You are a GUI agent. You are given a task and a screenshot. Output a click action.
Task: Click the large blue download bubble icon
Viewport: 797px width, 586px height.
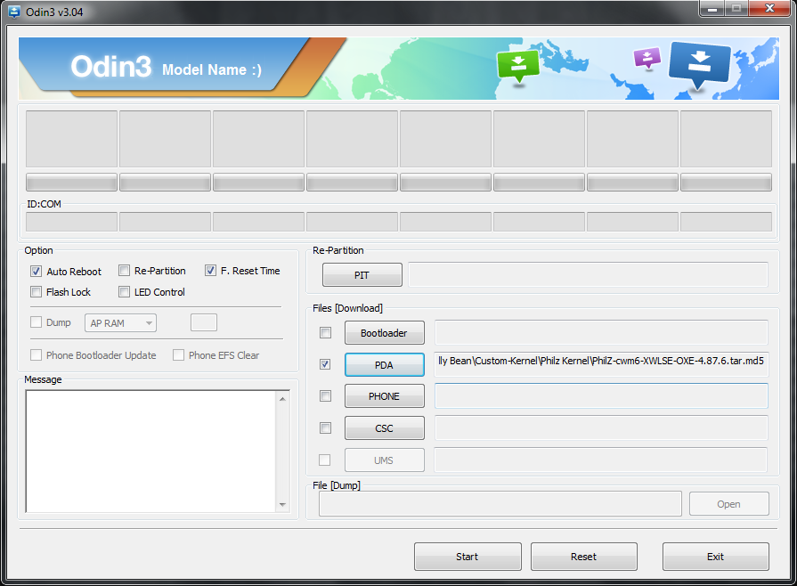pos(700,65)
